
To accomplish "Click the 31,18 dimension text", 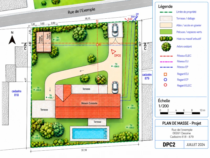I will [x=84, y=150].
